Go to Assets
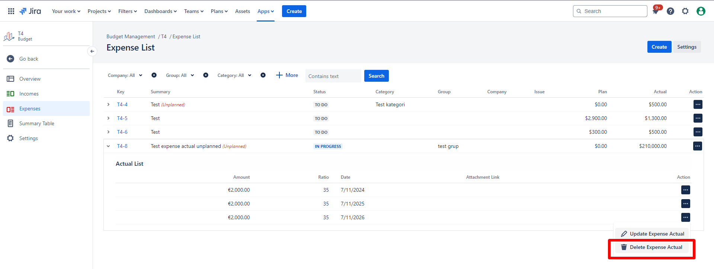The image size is (714, 269). pyautogui.click(x=243, y=11)
